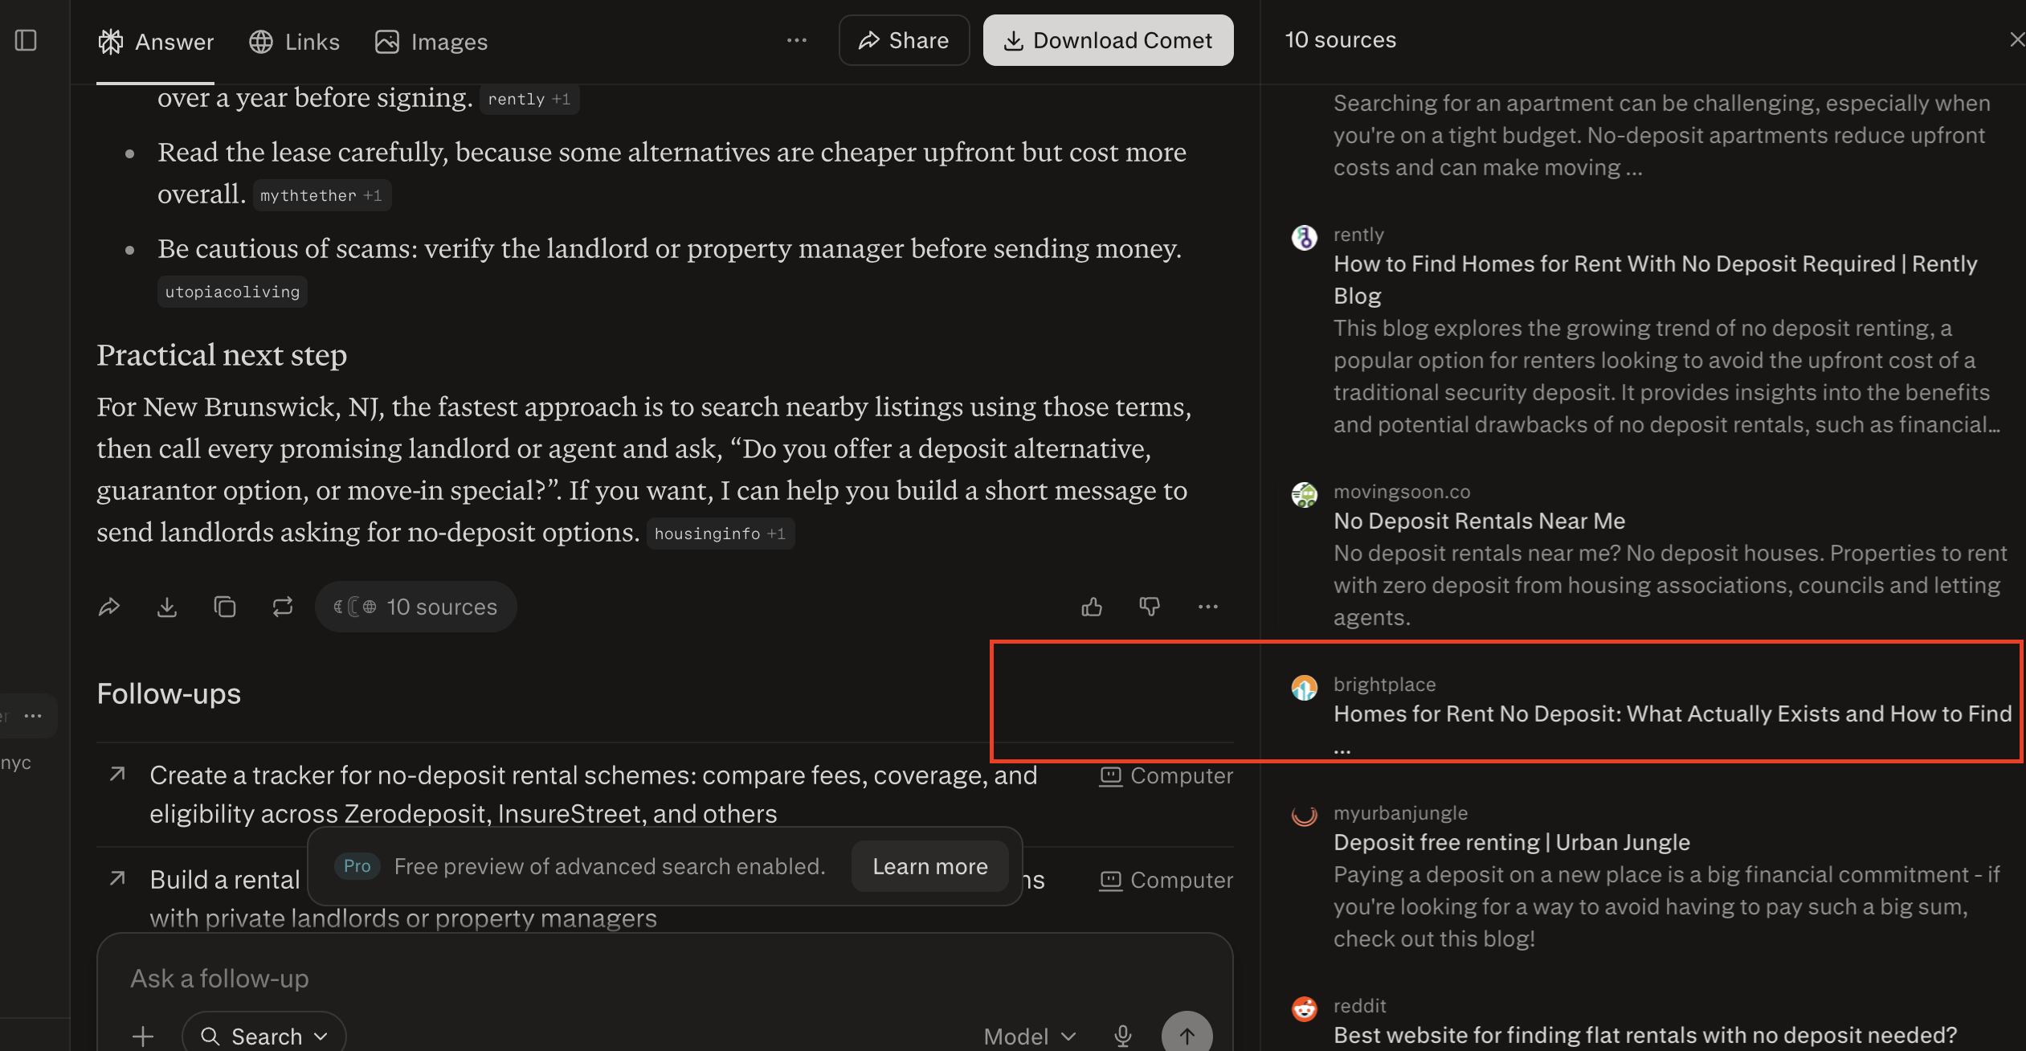The width and height of the screenshot is (2026, 1051).
Task: Open the Images tab
Action: point(431,42)
